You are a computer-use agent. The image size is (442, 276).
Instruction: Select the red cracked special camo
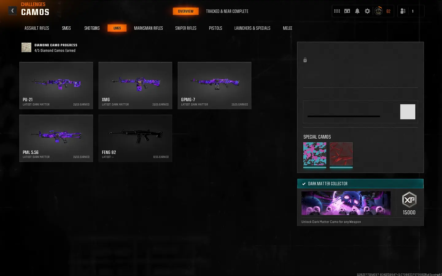341,154
